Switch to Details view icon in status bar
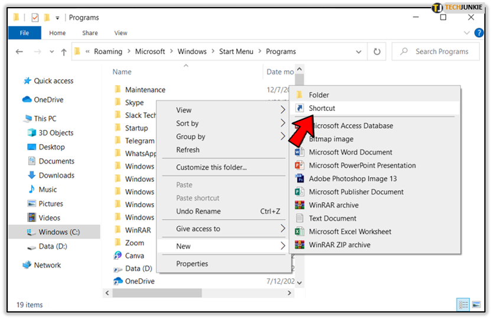Viewport: 492px width, 319px height. point(463,304)
